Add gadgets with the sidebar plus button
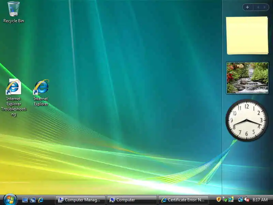Screen dimensions: 273x205 pos(247,7)
